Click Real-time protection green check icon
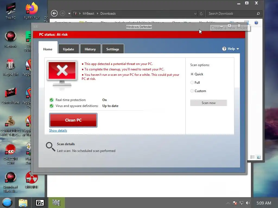Viewport: 278px width, 208px height. 51,100
